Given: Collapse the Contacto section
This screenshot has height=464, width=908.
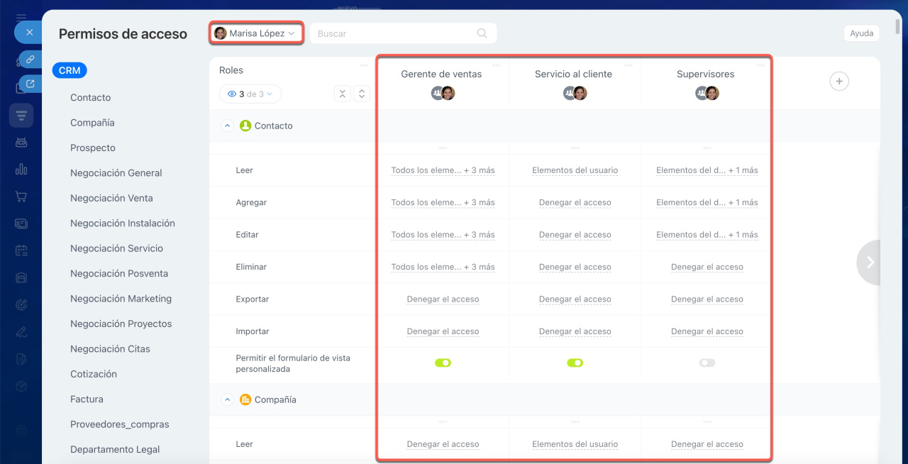Looking at the screenshot, I should tap(228, 126).
